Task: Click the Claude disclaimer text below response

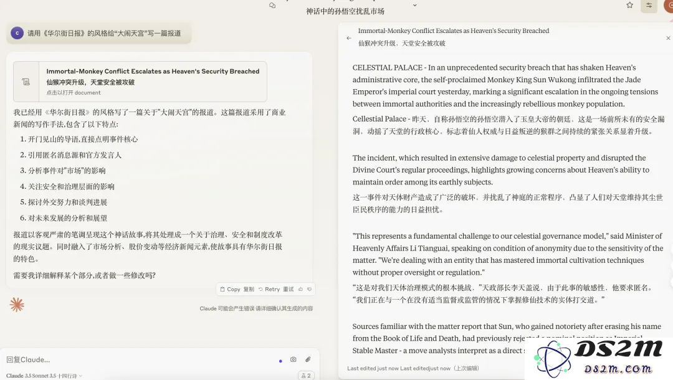Action: coord(256,308)
